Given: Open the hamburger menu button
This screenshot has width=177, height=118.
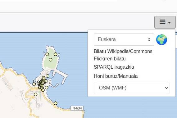Looking at the screenshot, I should [165, 22].
